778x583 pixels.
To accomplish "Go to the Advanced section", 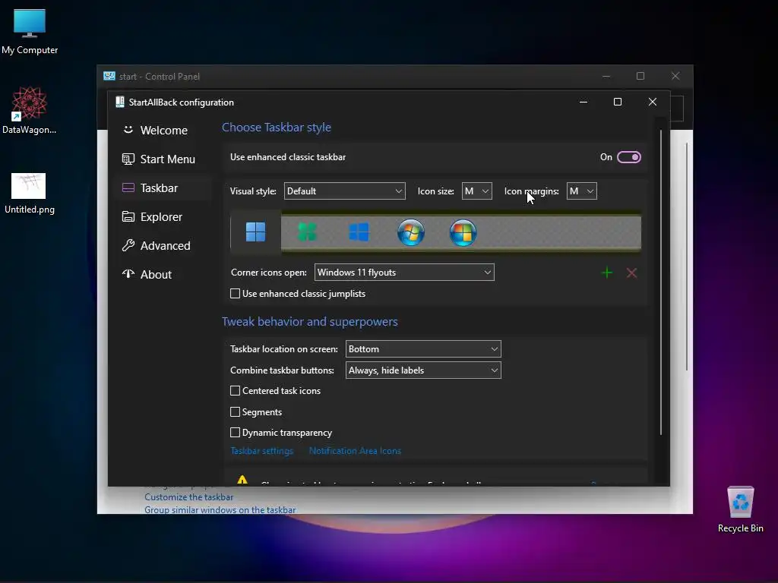I will [x=163, y=245].
